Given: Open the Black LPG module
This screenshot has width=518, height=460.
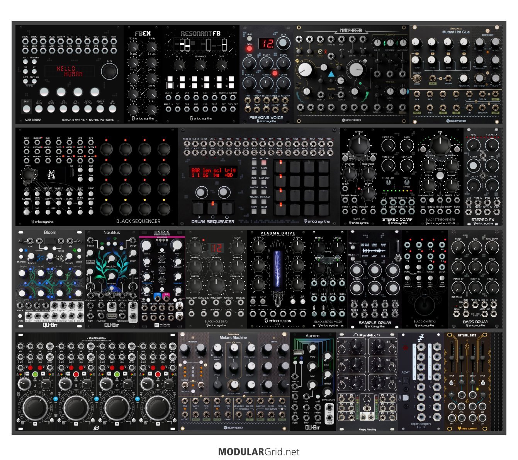Looking at the screenshot, I should tap(359, 177).
